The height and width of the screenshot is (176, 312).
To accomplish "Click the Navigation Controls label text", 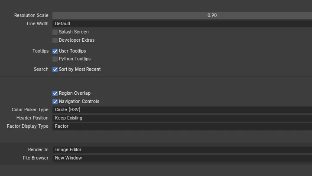I will (79, 101).
